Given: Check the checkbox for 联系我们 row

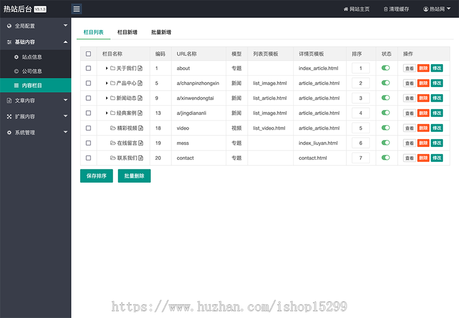Looking at the screenshot, I should tap(88, 158).
